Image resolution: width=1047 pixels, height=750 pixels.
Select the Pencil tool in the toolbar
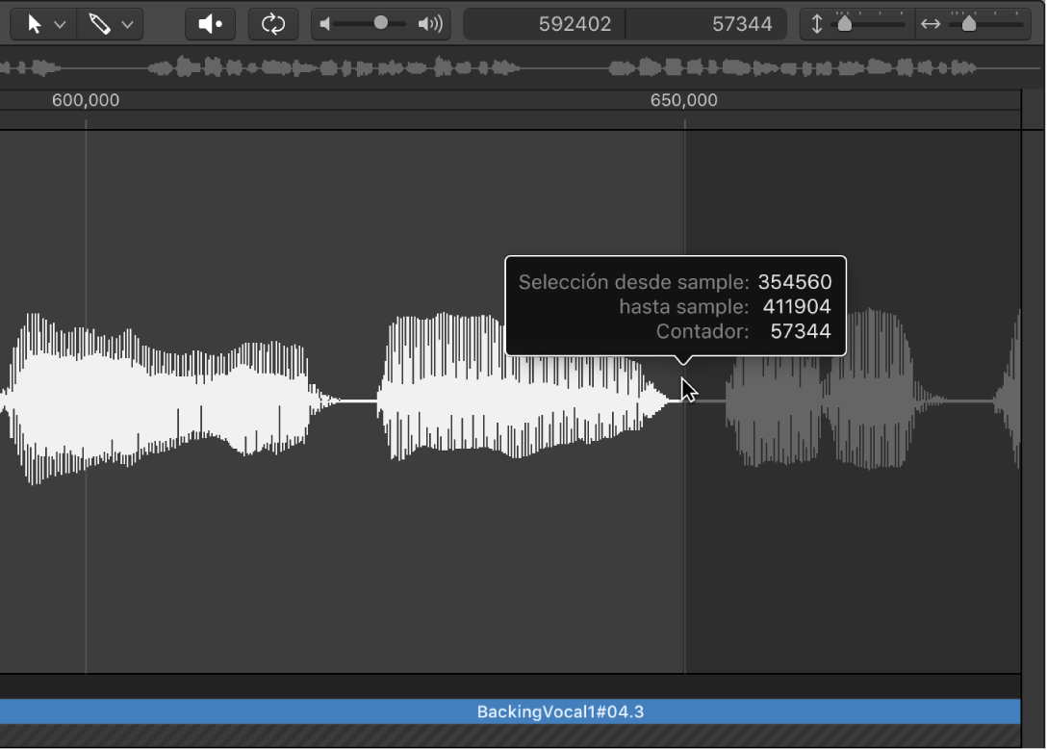[x=100, y=24]
